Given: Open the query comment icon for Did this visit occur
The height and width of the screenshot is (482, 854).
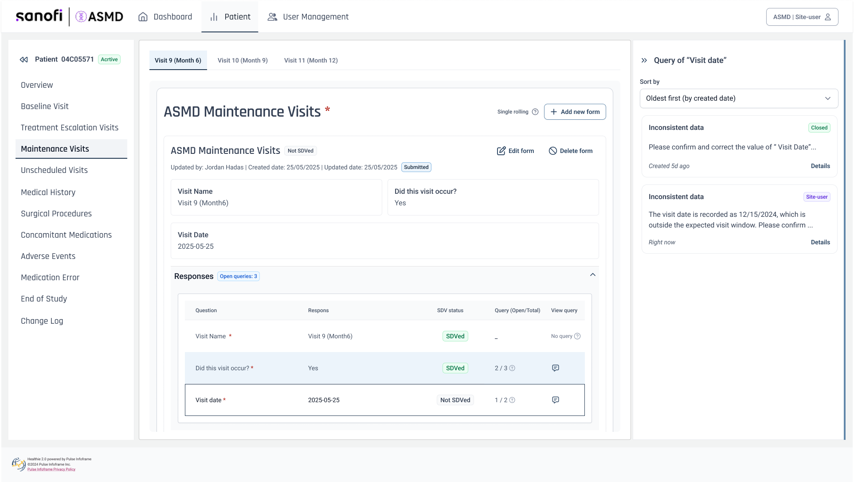Looking at the screenshot, I should [556, 368].
